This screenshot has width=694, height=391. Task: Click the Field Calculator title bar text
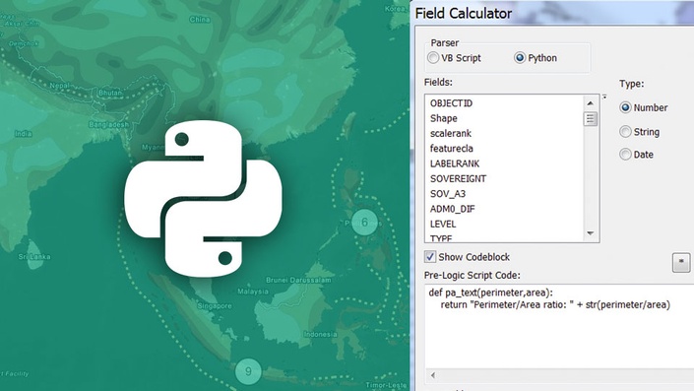464,13
